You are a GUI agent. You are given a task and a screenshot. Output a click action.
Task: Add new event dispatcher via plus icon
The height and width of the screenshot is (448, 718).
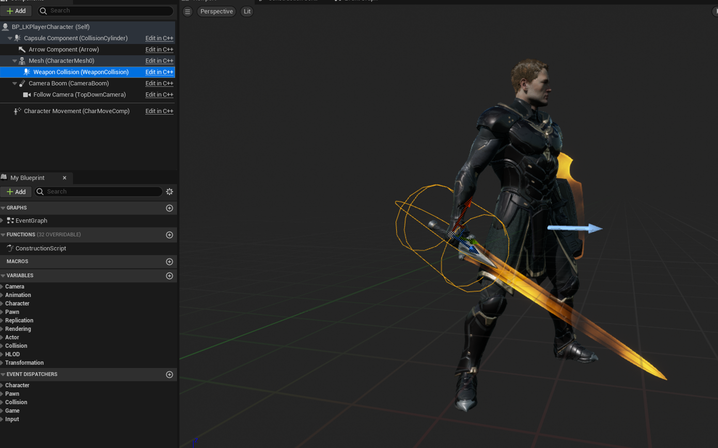pos(169,375)
